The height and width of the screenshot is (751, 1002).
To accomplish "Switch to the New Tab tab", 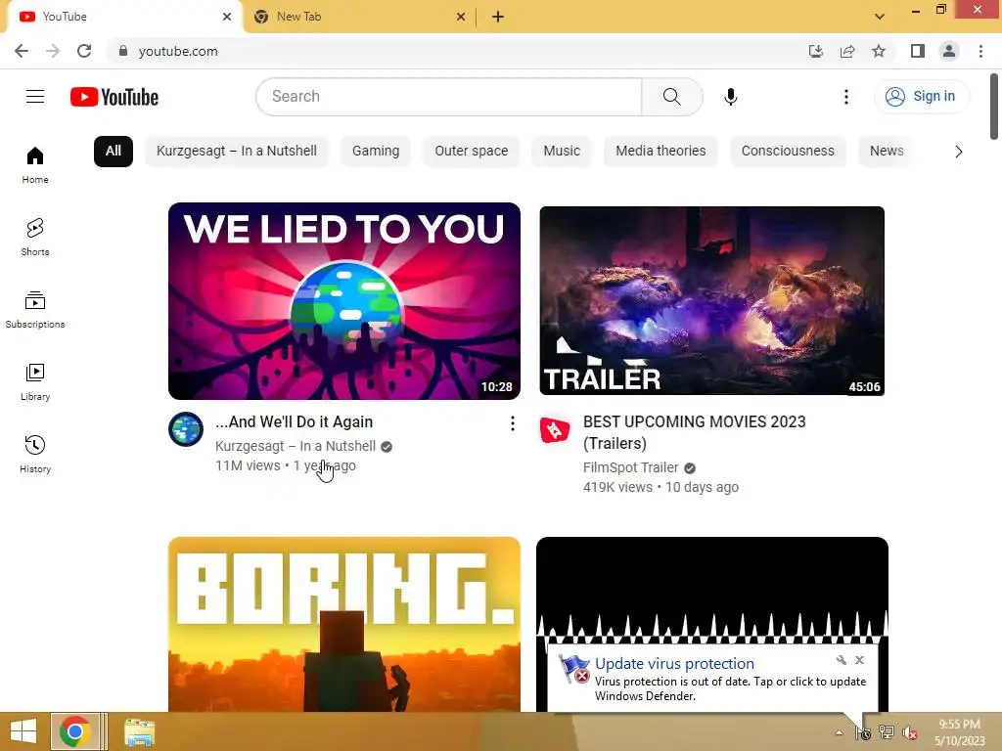I will point(358,17).
